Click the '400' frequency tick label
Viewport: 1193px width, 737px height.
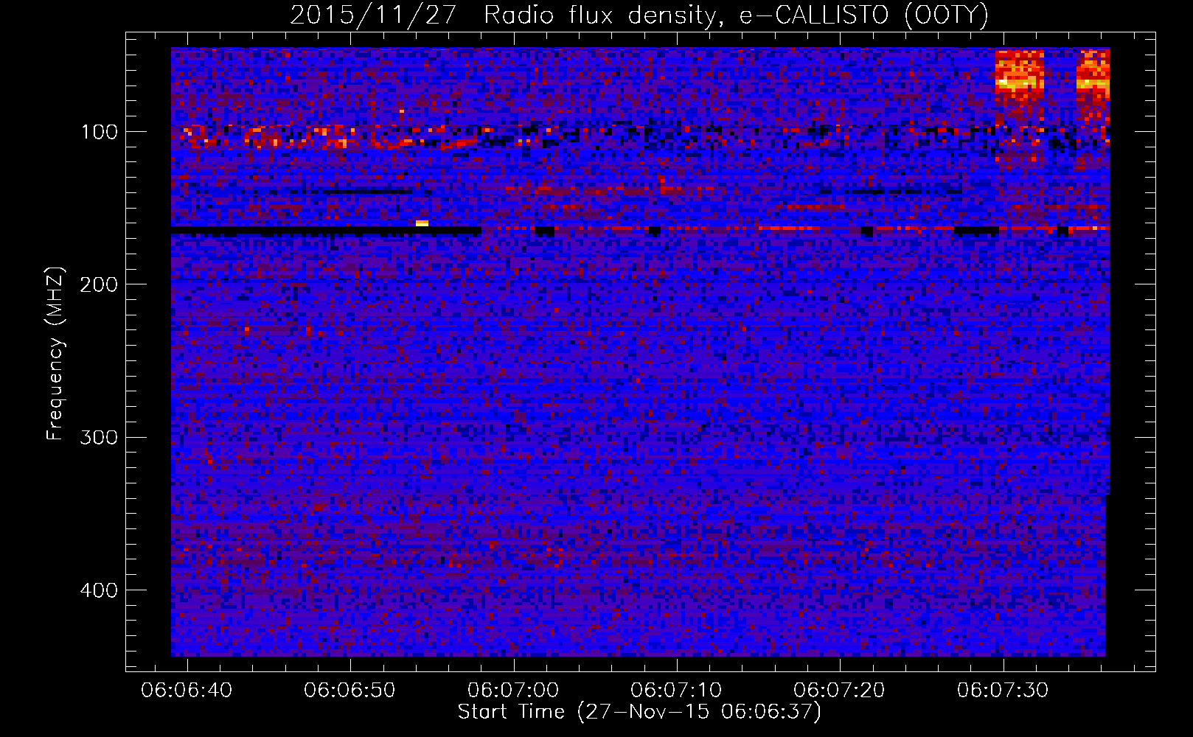click(x=100, y=590)
